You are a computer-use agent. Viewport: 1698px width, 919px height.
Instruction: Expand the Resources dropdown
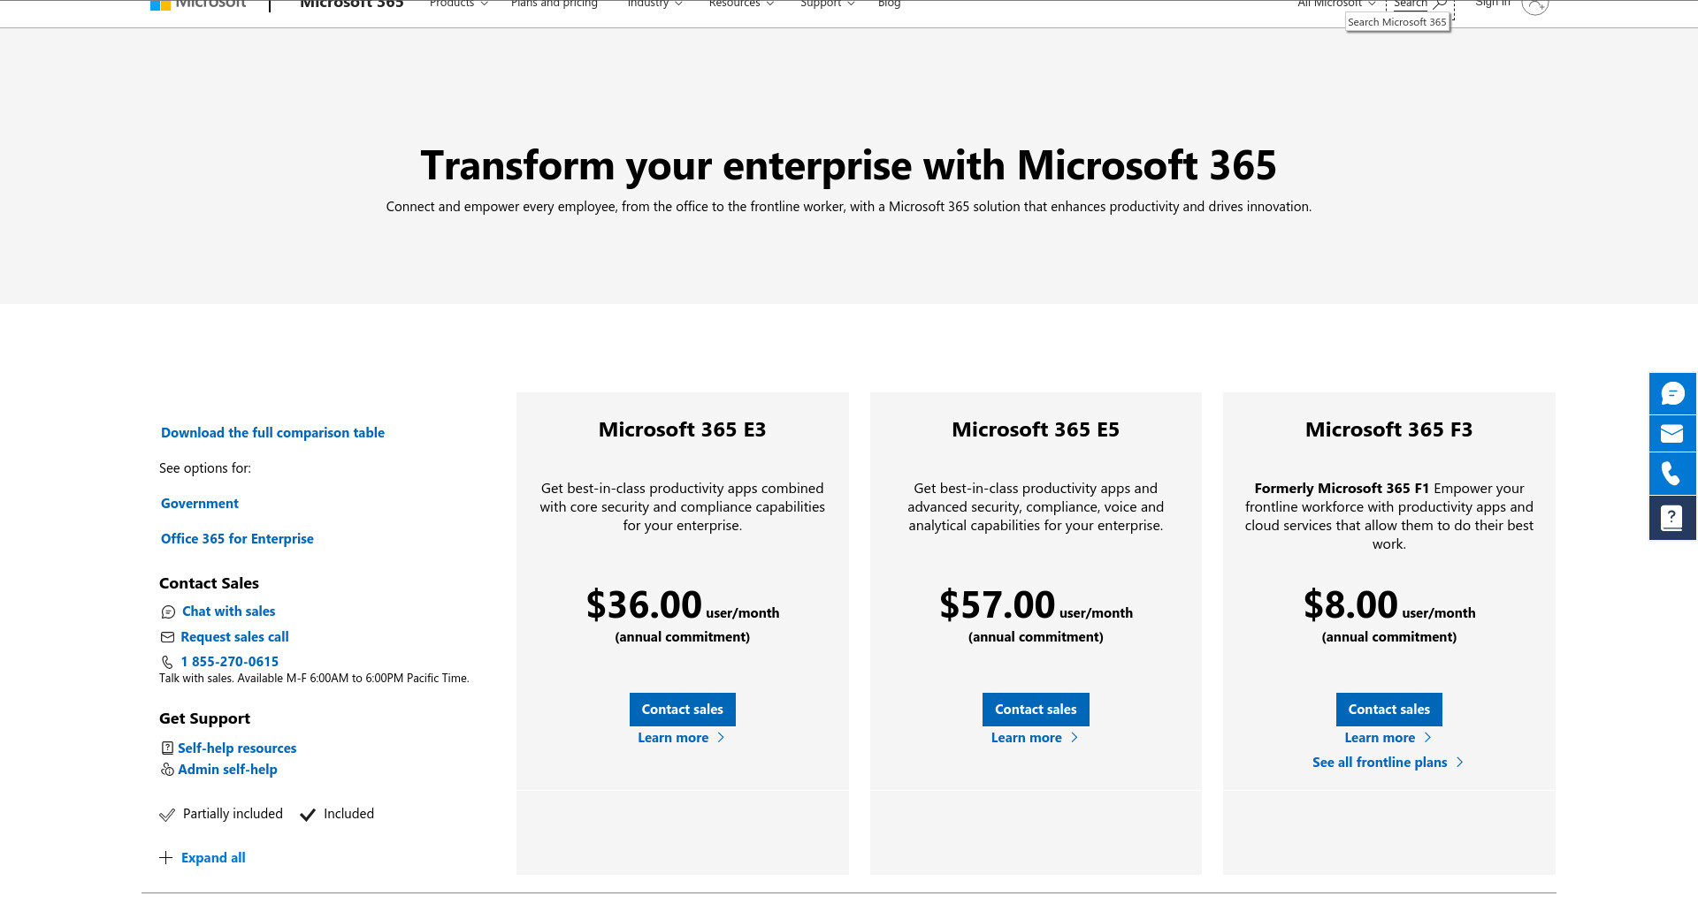click(x=741, y=4)
